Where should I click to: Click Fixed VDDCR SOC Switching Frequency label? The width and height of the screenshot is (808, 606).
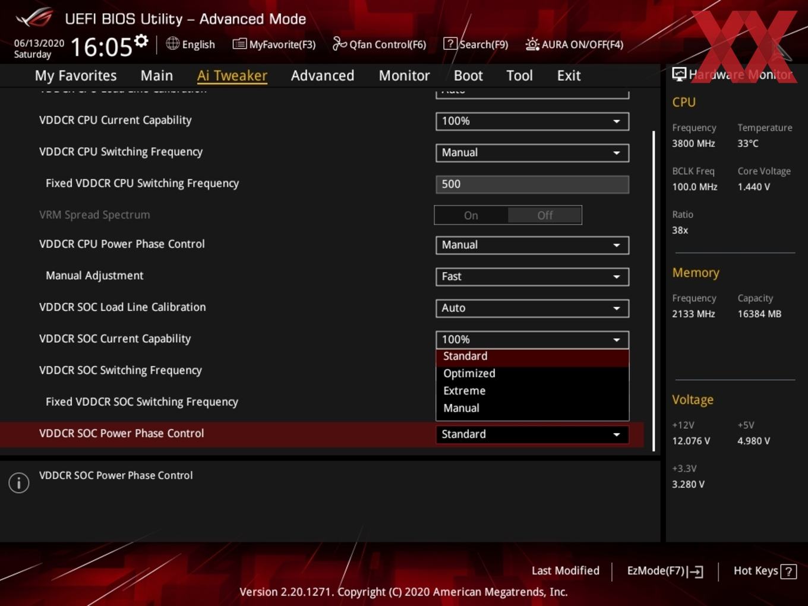coord(142,402)
